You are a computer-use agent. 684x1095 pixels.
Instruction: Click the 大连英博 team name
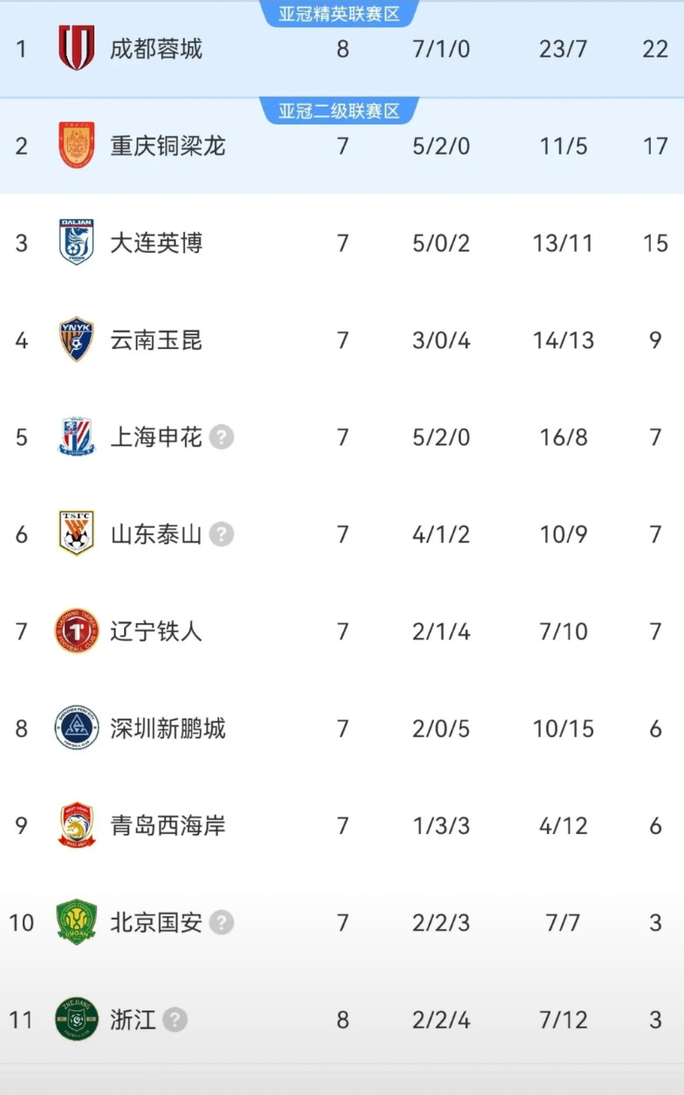(156, 242)
